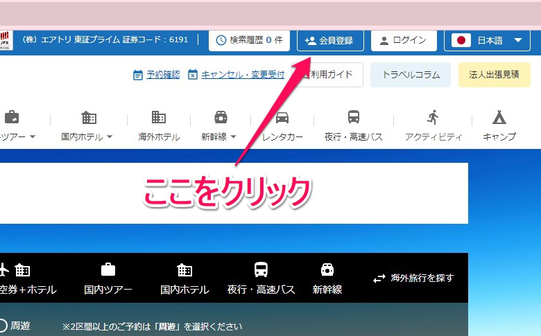Click the トラベルコラム button
541x336 pixels.
pos(411,75)
